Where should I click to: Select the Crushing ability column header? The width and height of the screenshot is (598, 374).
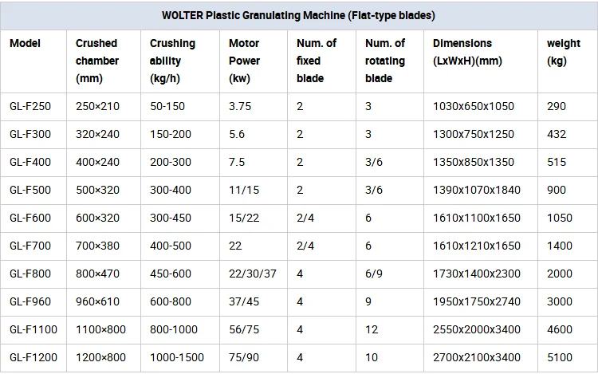pos(172,61)
